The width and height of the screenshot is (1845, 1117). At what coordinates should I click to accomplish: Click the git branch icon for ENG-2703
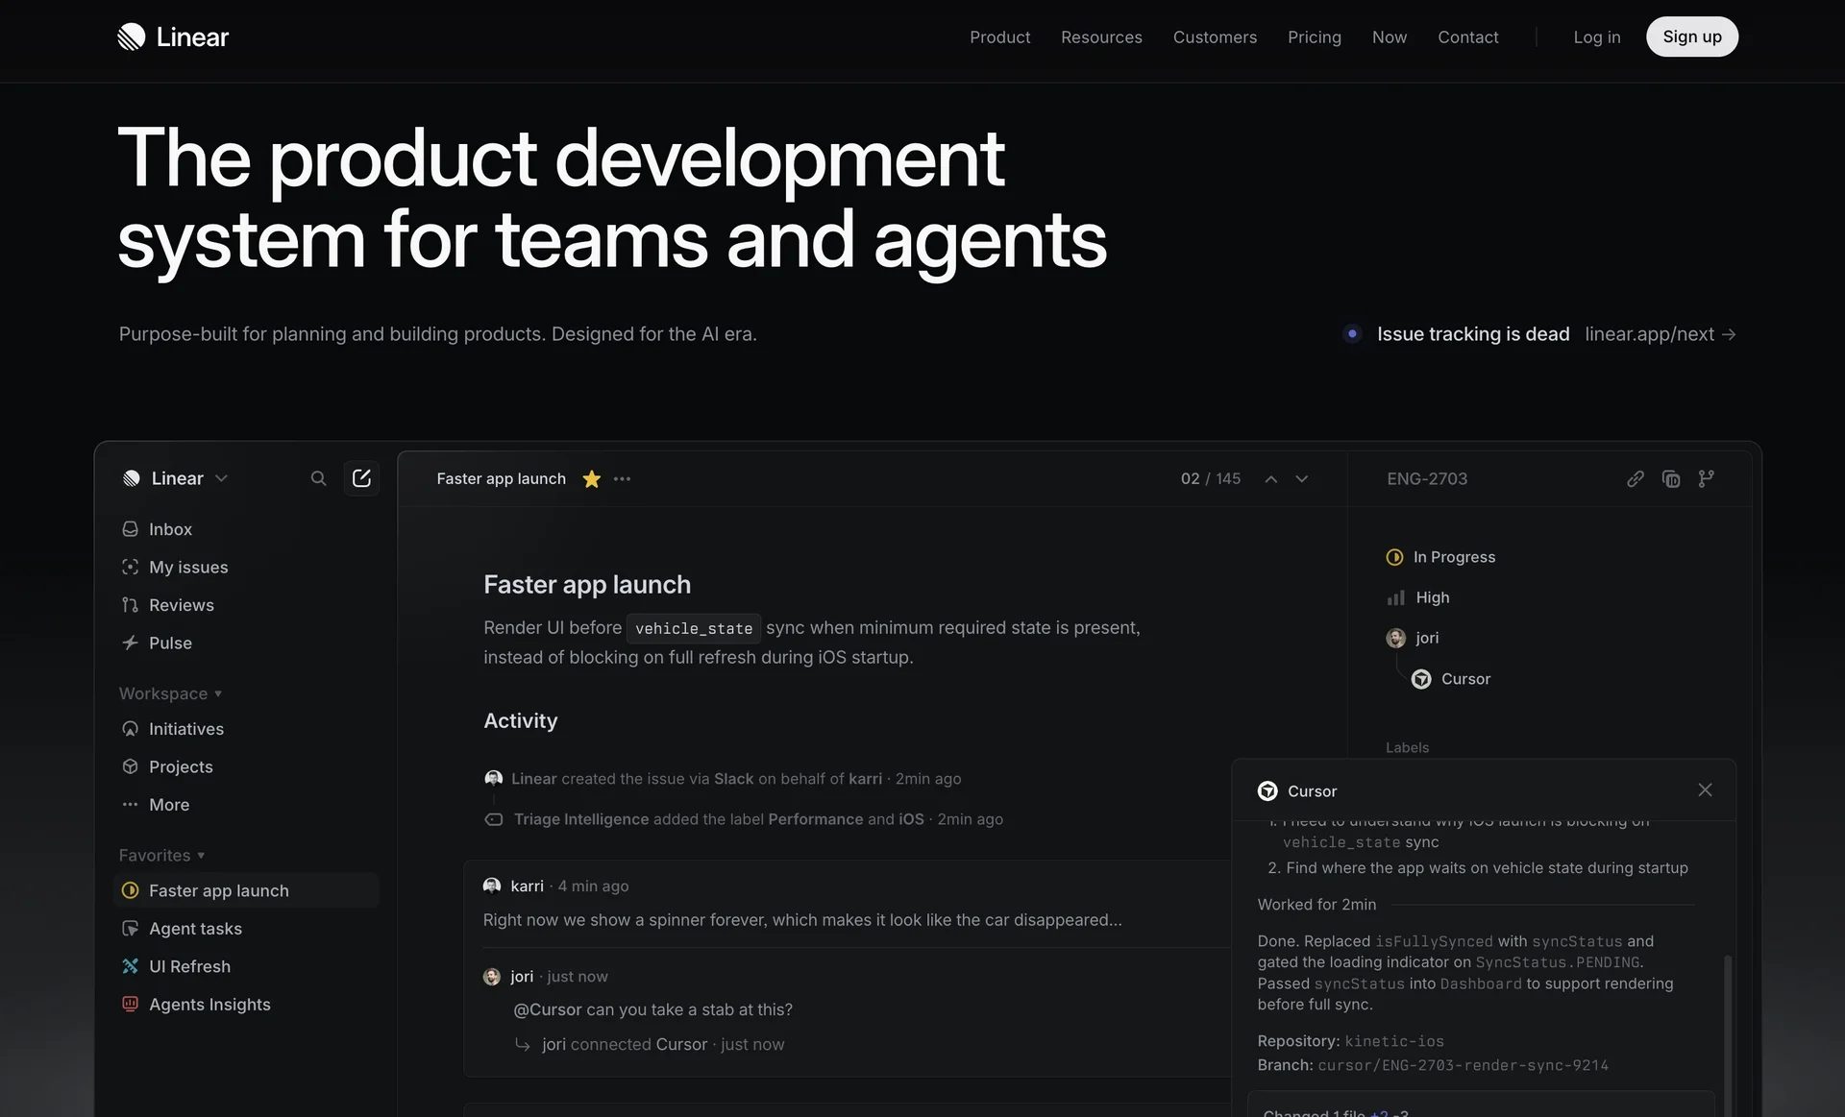[x=1706, y=478]
